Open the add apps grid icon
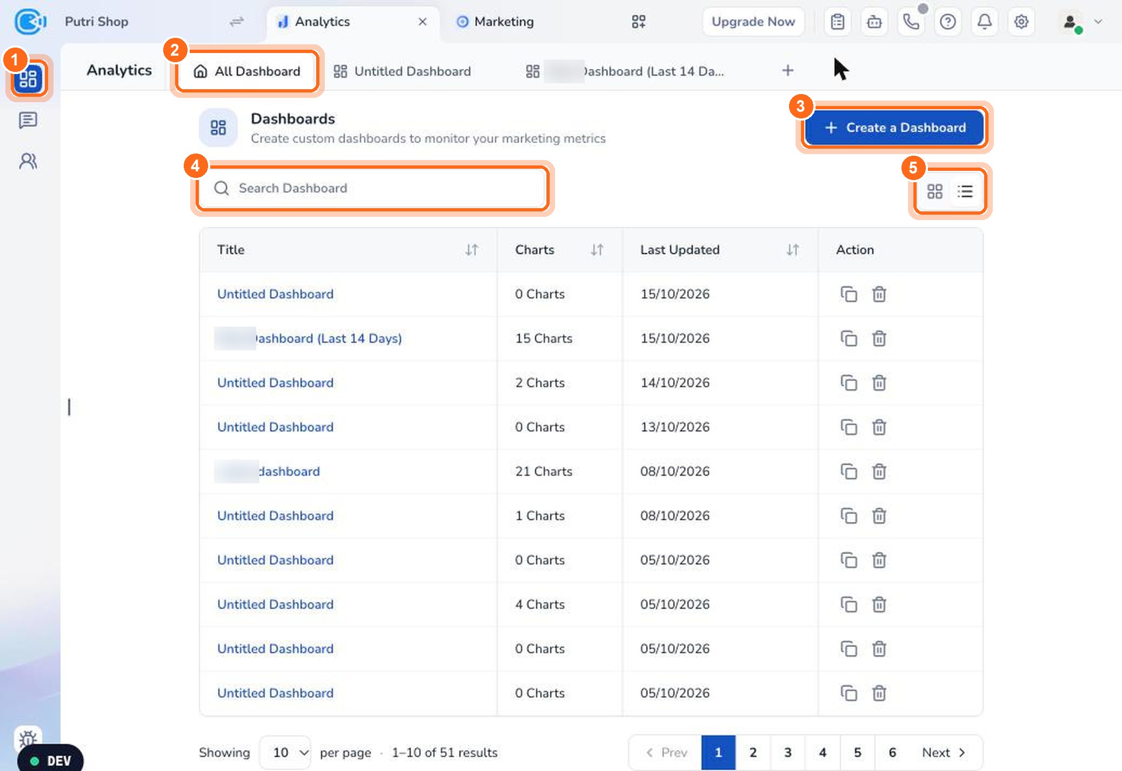The height and width of the screenshot is (771, 1122). (639, 22)
